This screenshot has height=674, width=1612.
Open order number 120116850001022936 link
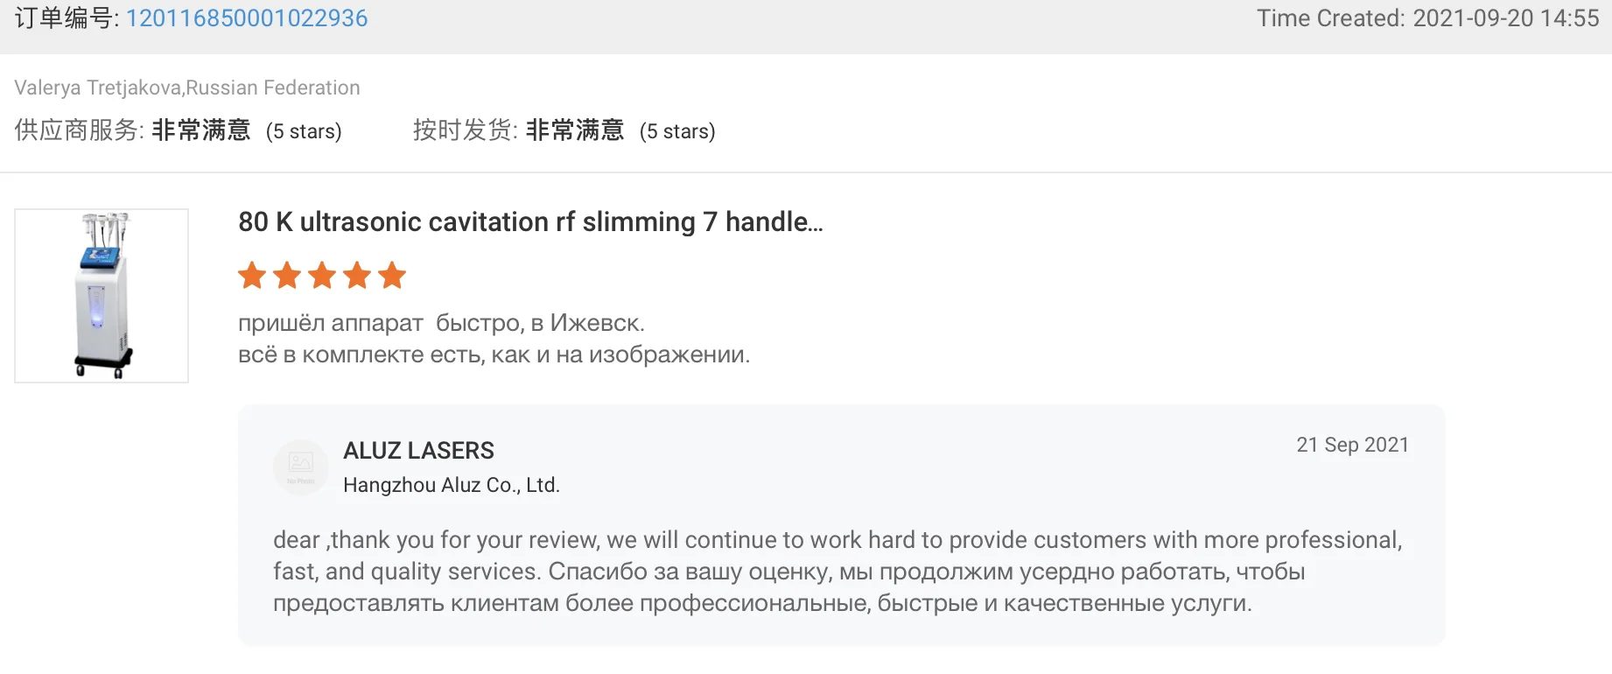pos(247,18)
